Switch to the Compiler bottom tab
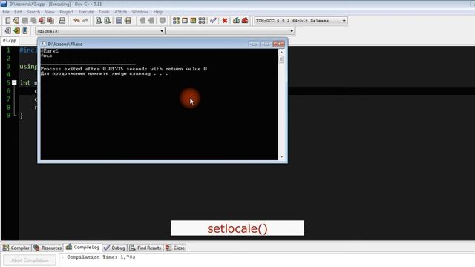This screenshot has width=475, height=267. 16,248
